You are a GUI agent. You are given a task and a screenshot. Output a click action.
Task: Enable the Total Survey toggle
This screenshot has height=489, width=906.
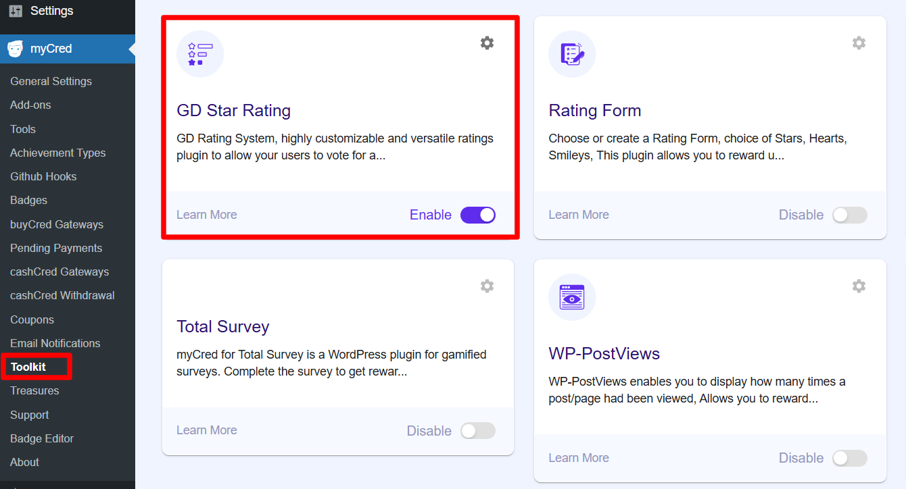tap(478, 431)
